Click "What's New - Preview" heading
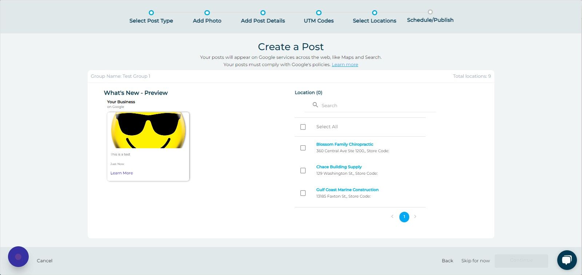The height and width of the screenshot is (275, 582). coord(136,93)
